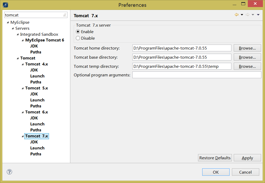
Task: Select the MyEclipse tree item
Action: pos(20,22)
